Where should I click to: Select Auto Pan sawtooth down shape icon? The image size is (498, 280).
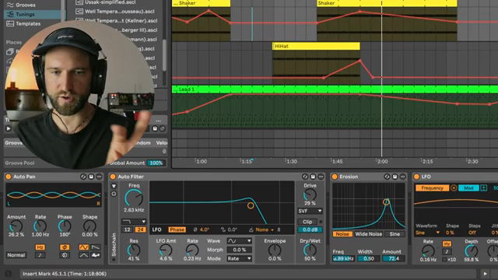pos(96,247)
